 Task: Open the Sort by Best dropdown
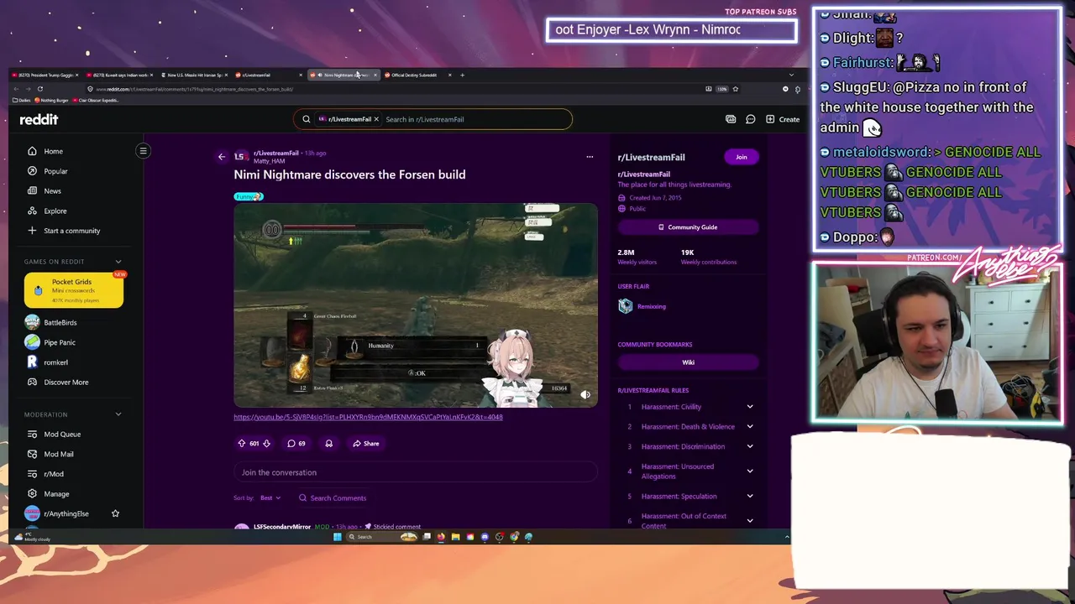(270, 498)
